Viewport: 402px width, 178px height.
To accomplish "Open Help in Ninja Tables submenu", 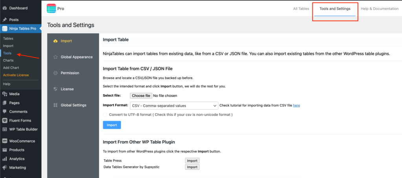I will pos(7,84).
